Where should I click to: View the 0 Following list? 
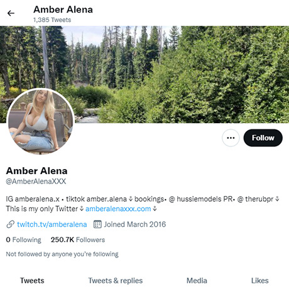pyautogui.click(x=24, y=239)
